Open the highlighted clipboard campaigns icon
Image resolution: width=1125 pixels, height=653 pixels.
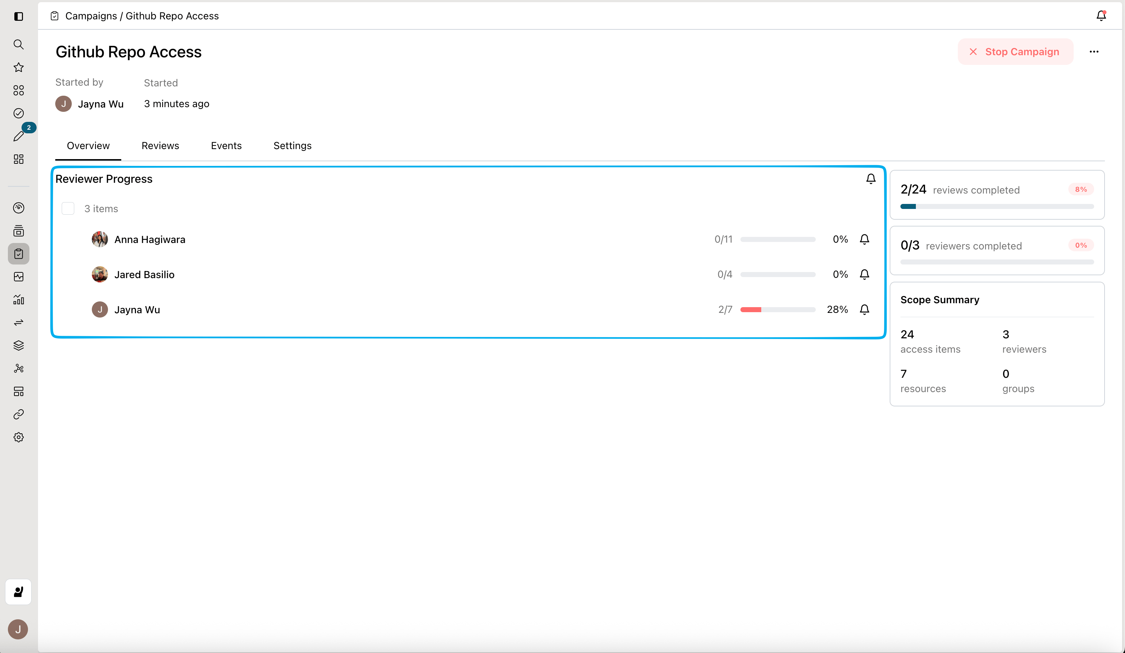click(x=18, y=254)
